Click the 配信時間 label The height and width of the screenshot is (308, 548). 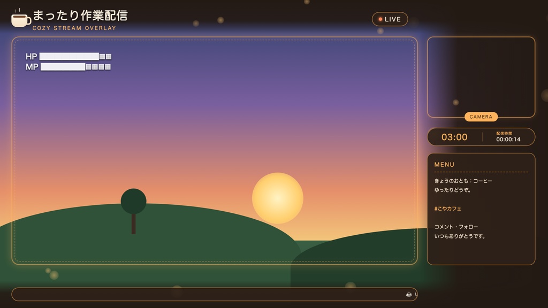coord(504,133)
